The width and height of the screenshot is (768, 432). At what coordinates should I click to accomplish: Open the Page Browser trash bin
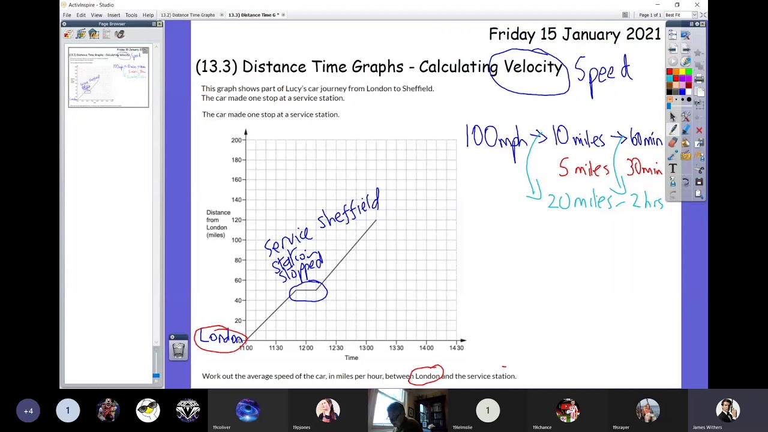178,350
